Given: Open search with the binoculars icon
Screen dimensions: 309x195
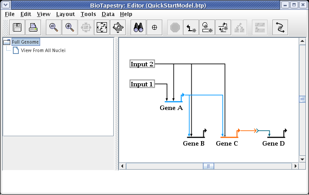Looking at the screenshot, I should coord(138,28).
